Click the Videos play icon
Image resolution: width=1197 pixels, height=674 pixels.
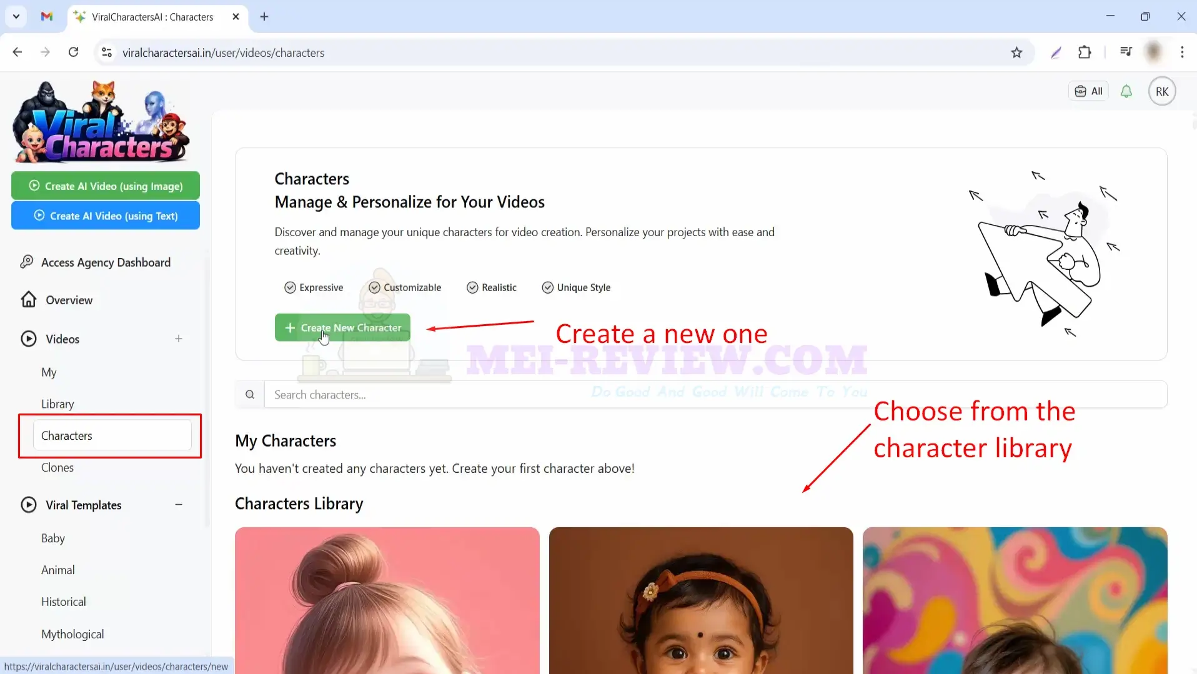[29, 339]
